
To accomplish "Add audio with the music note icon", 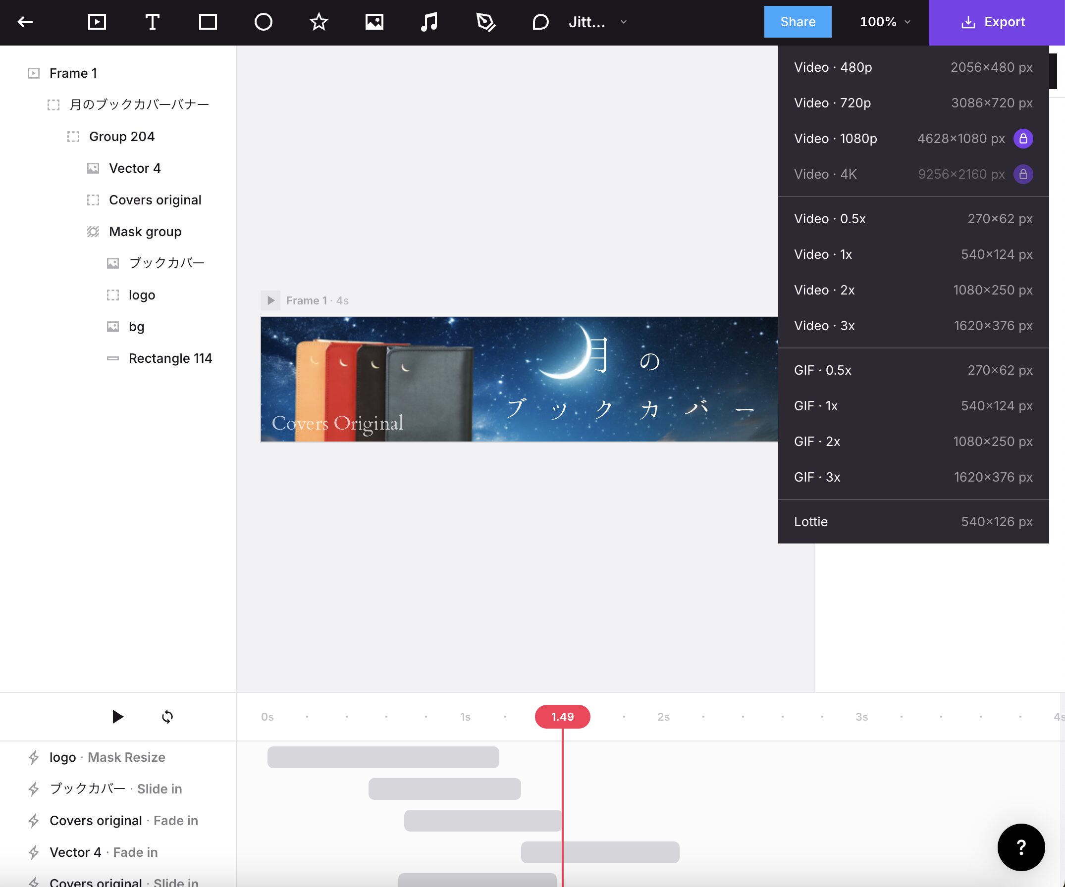I will 429,22.
